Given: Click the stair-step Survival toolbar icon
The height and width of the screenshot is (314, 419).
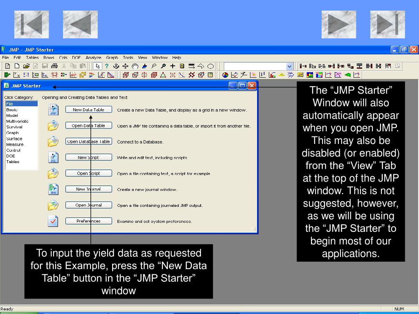Looking at the screenshot, I should [110, 75].
